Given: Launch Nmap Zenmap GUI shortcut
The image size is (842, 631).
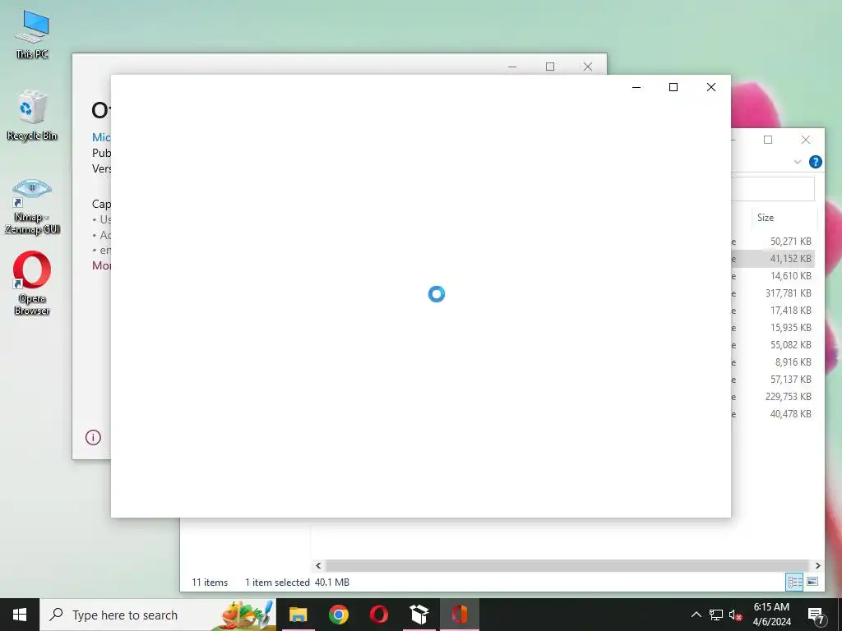Looking at the screenshot, I should (x=32, y=206).
